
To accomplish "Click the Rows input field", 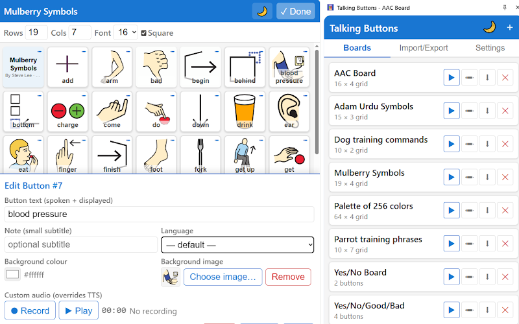I will click(x=36, y=32).
